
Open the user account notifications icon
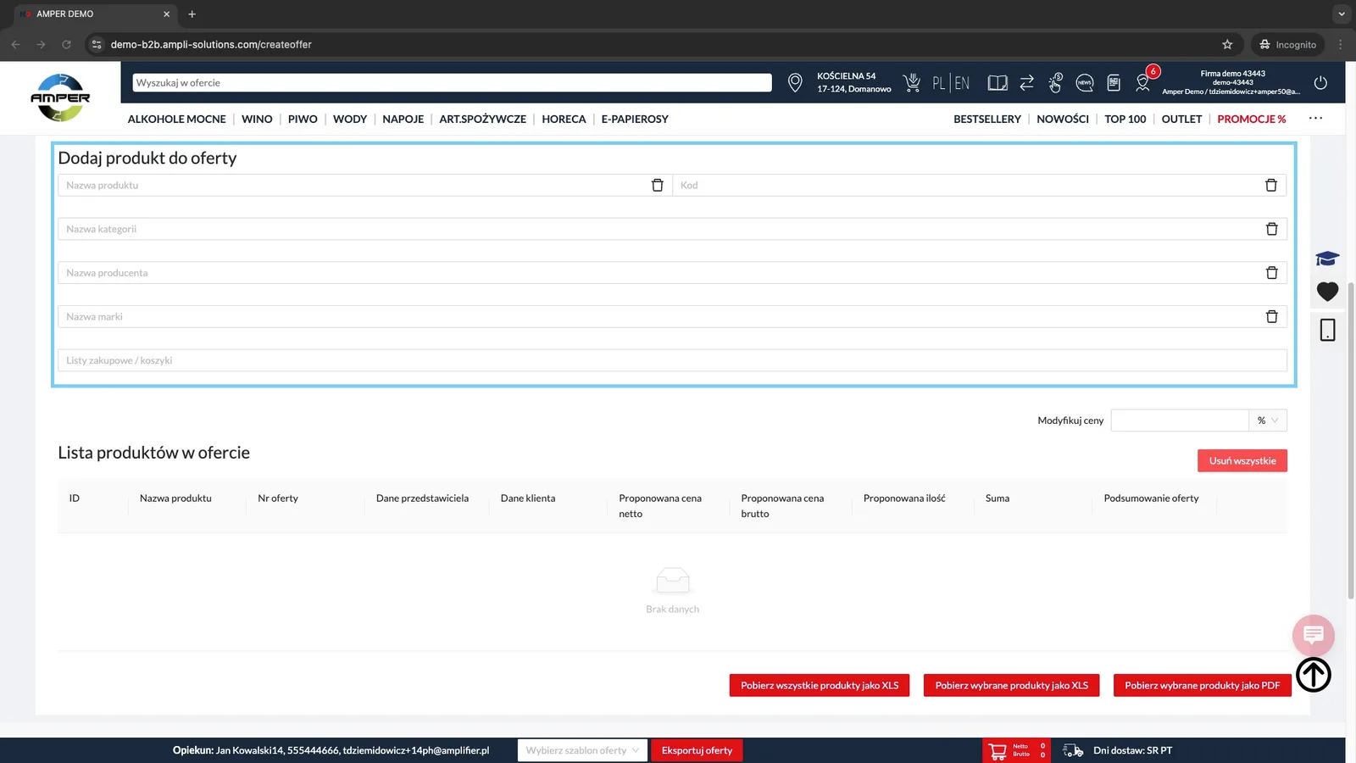pyautogui.click(x=1144, y=81)
